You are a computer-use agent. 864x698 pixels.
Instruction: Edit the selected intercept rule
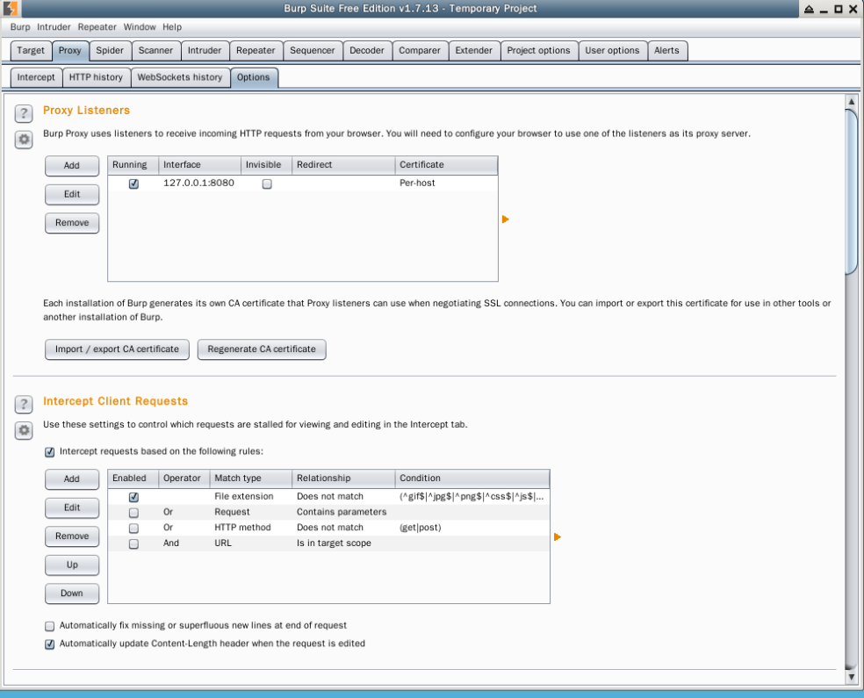[x=72, y=508]
